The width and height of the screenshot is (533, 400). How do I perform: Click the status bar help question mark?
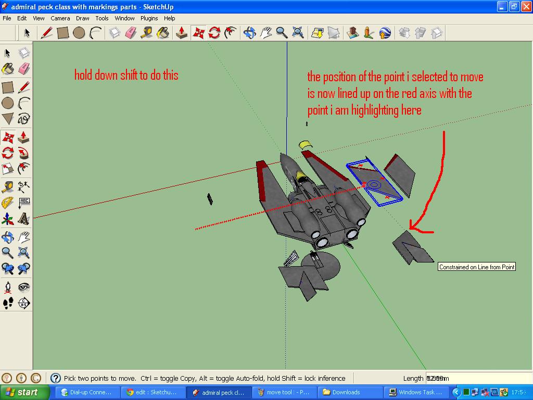[x=55, y=378]
